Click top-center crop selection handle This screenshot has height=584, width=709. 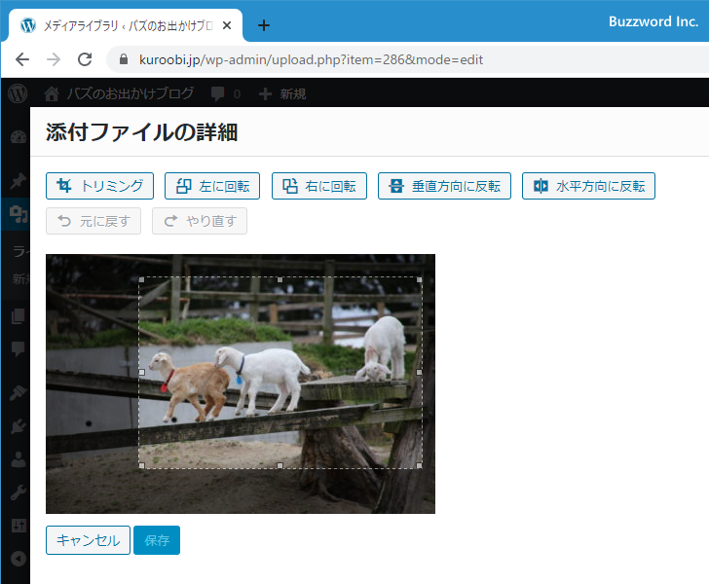(280, 279)
